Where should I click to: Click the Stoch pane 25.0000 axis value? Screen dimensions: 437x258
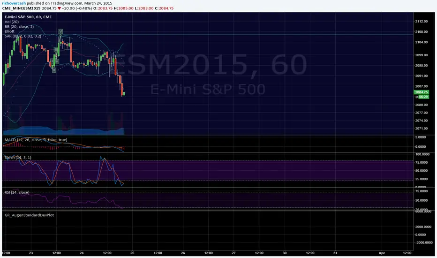pyautogui.click(x=422, y=179)
